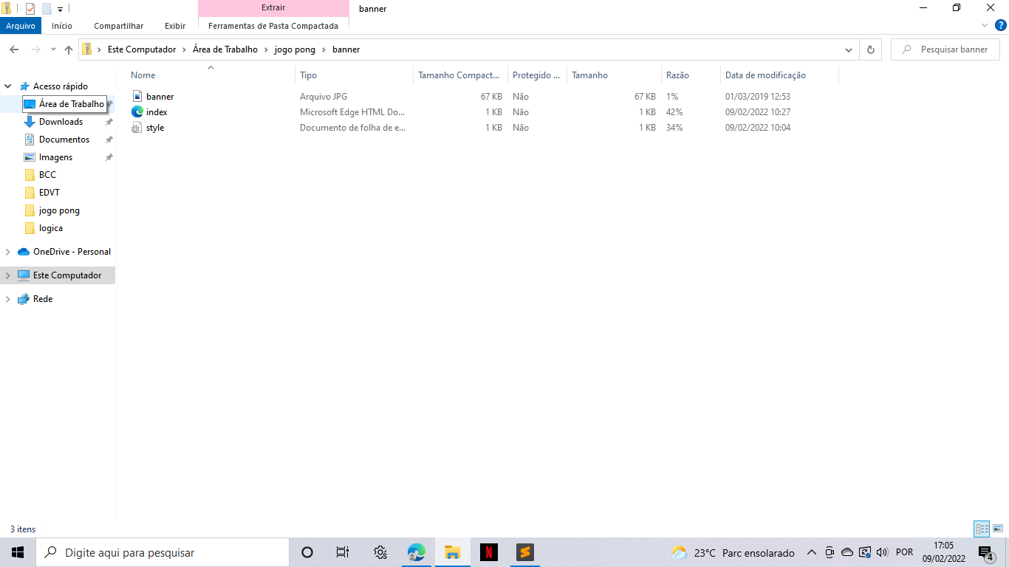The width and height of the screenshot is (1009, 567).
Task: Open Netflix from the taskbar
Action: tap(489, 552)
